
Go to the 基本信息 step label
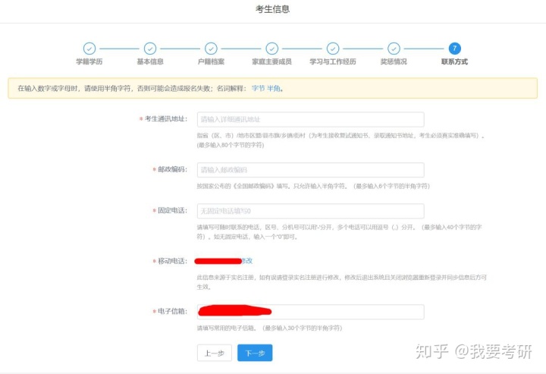tap(150, 61)
